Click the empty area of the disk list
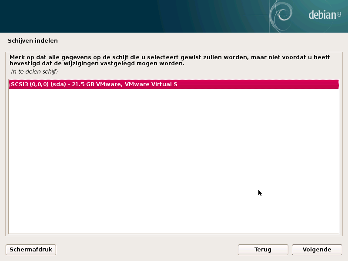This screenshot has width=348, height=261. pyautogui.click(x=174, y=161)
